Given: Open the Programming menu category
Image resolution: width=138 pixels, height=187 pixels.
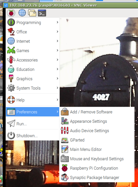Looking at the screenshot, I should [x=33, y=22].
